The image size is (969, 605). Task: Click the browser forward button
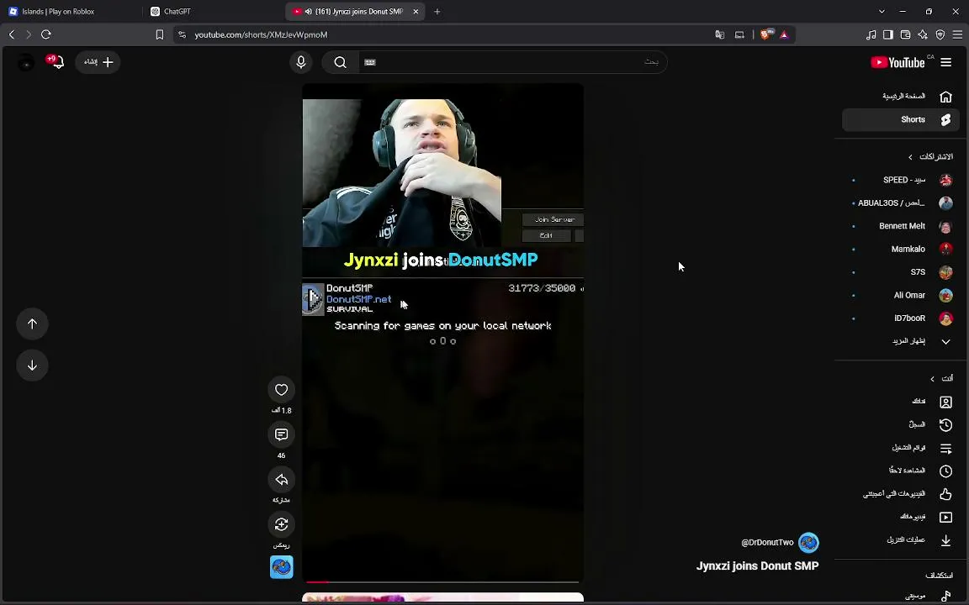coord(29,34)
